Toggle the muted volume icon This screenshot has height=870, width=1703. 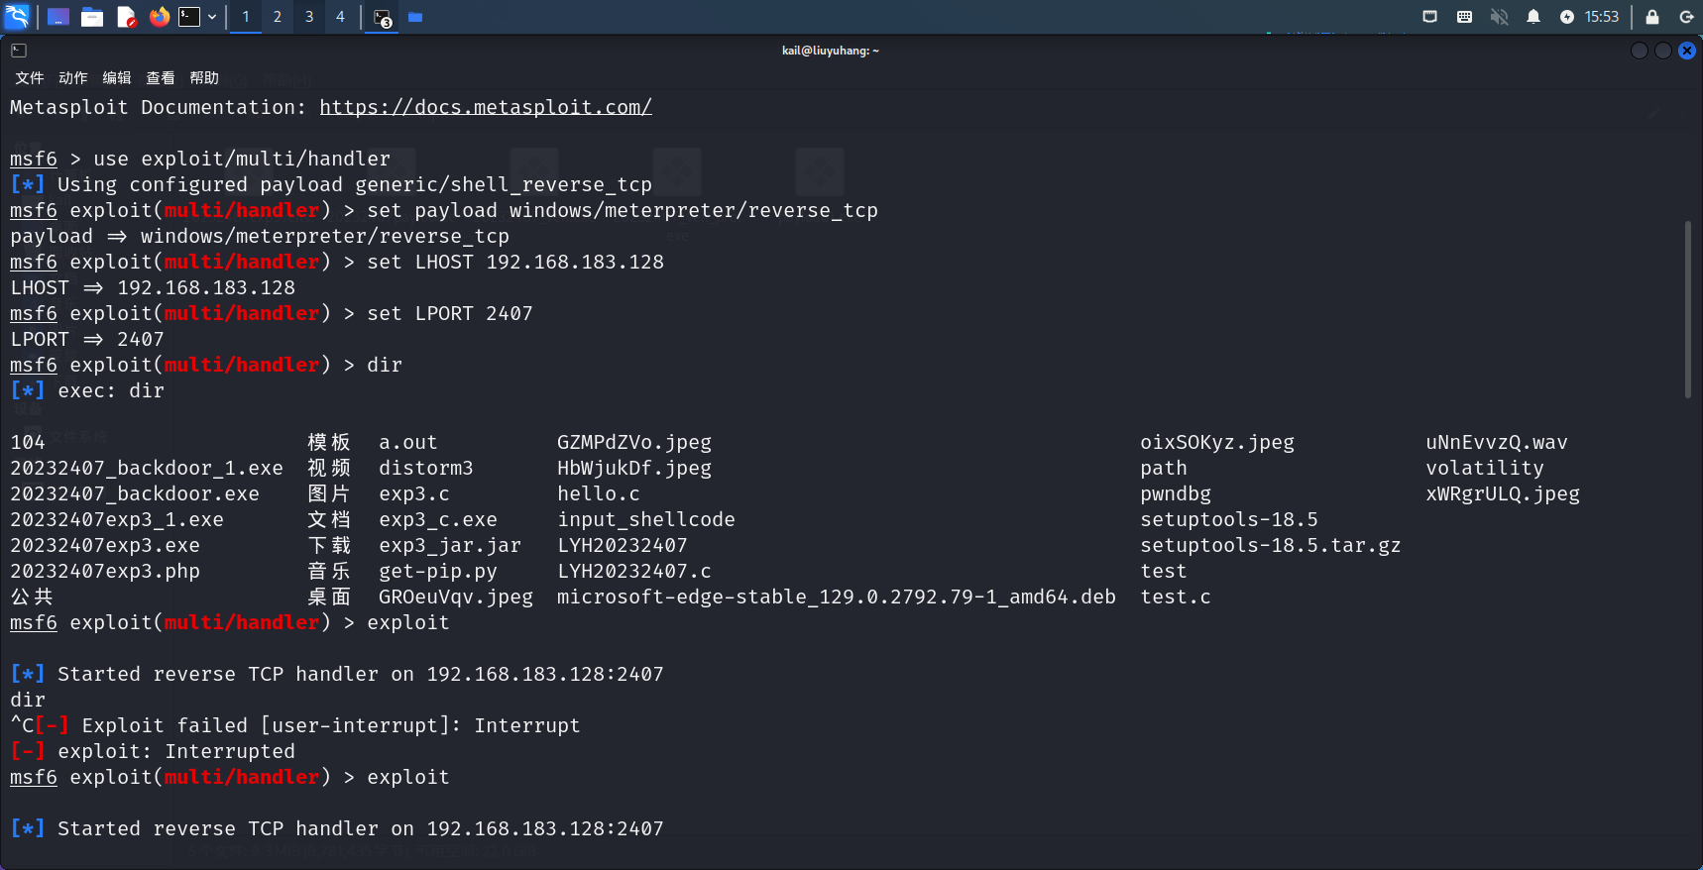click(x=1499, y=17)
